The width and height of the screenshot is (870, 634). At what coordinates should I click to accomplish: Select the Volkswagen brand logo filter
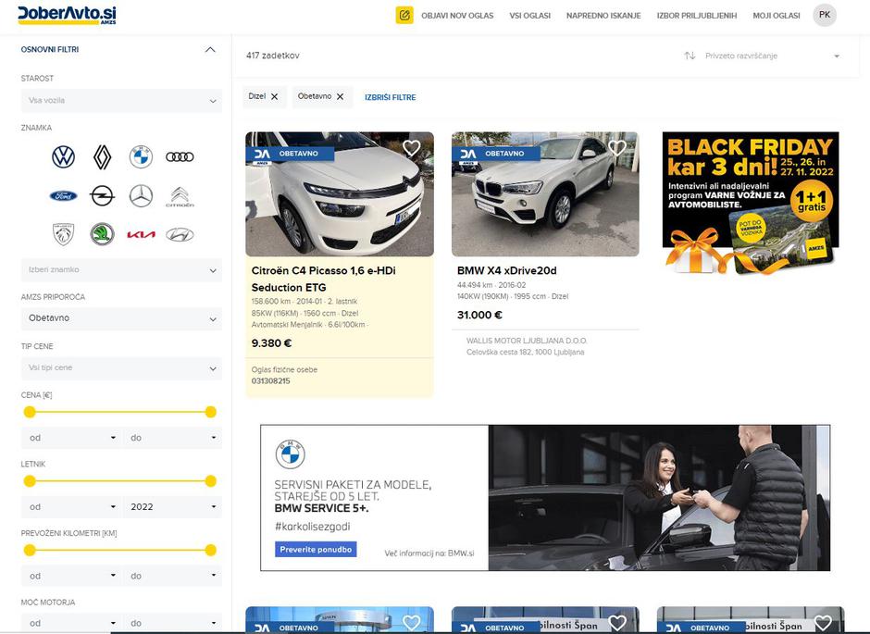pos(63,157)
